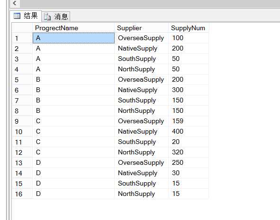Select row header number 16
This screenshot has height=220, width=280.
pos(22,194)
